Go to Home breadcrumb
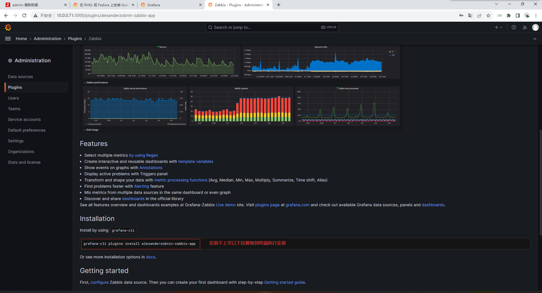This screenshot has height=293, width=542. click(21, 39)
